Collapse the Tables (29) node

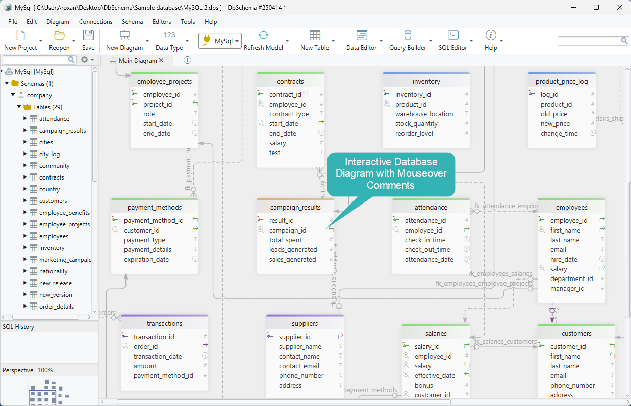[x=19, y=107]
